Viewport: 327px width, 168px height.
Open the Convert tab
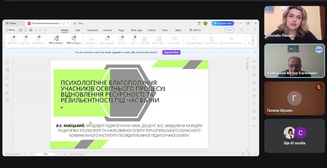pyautogui.click(x=108, y=30)
